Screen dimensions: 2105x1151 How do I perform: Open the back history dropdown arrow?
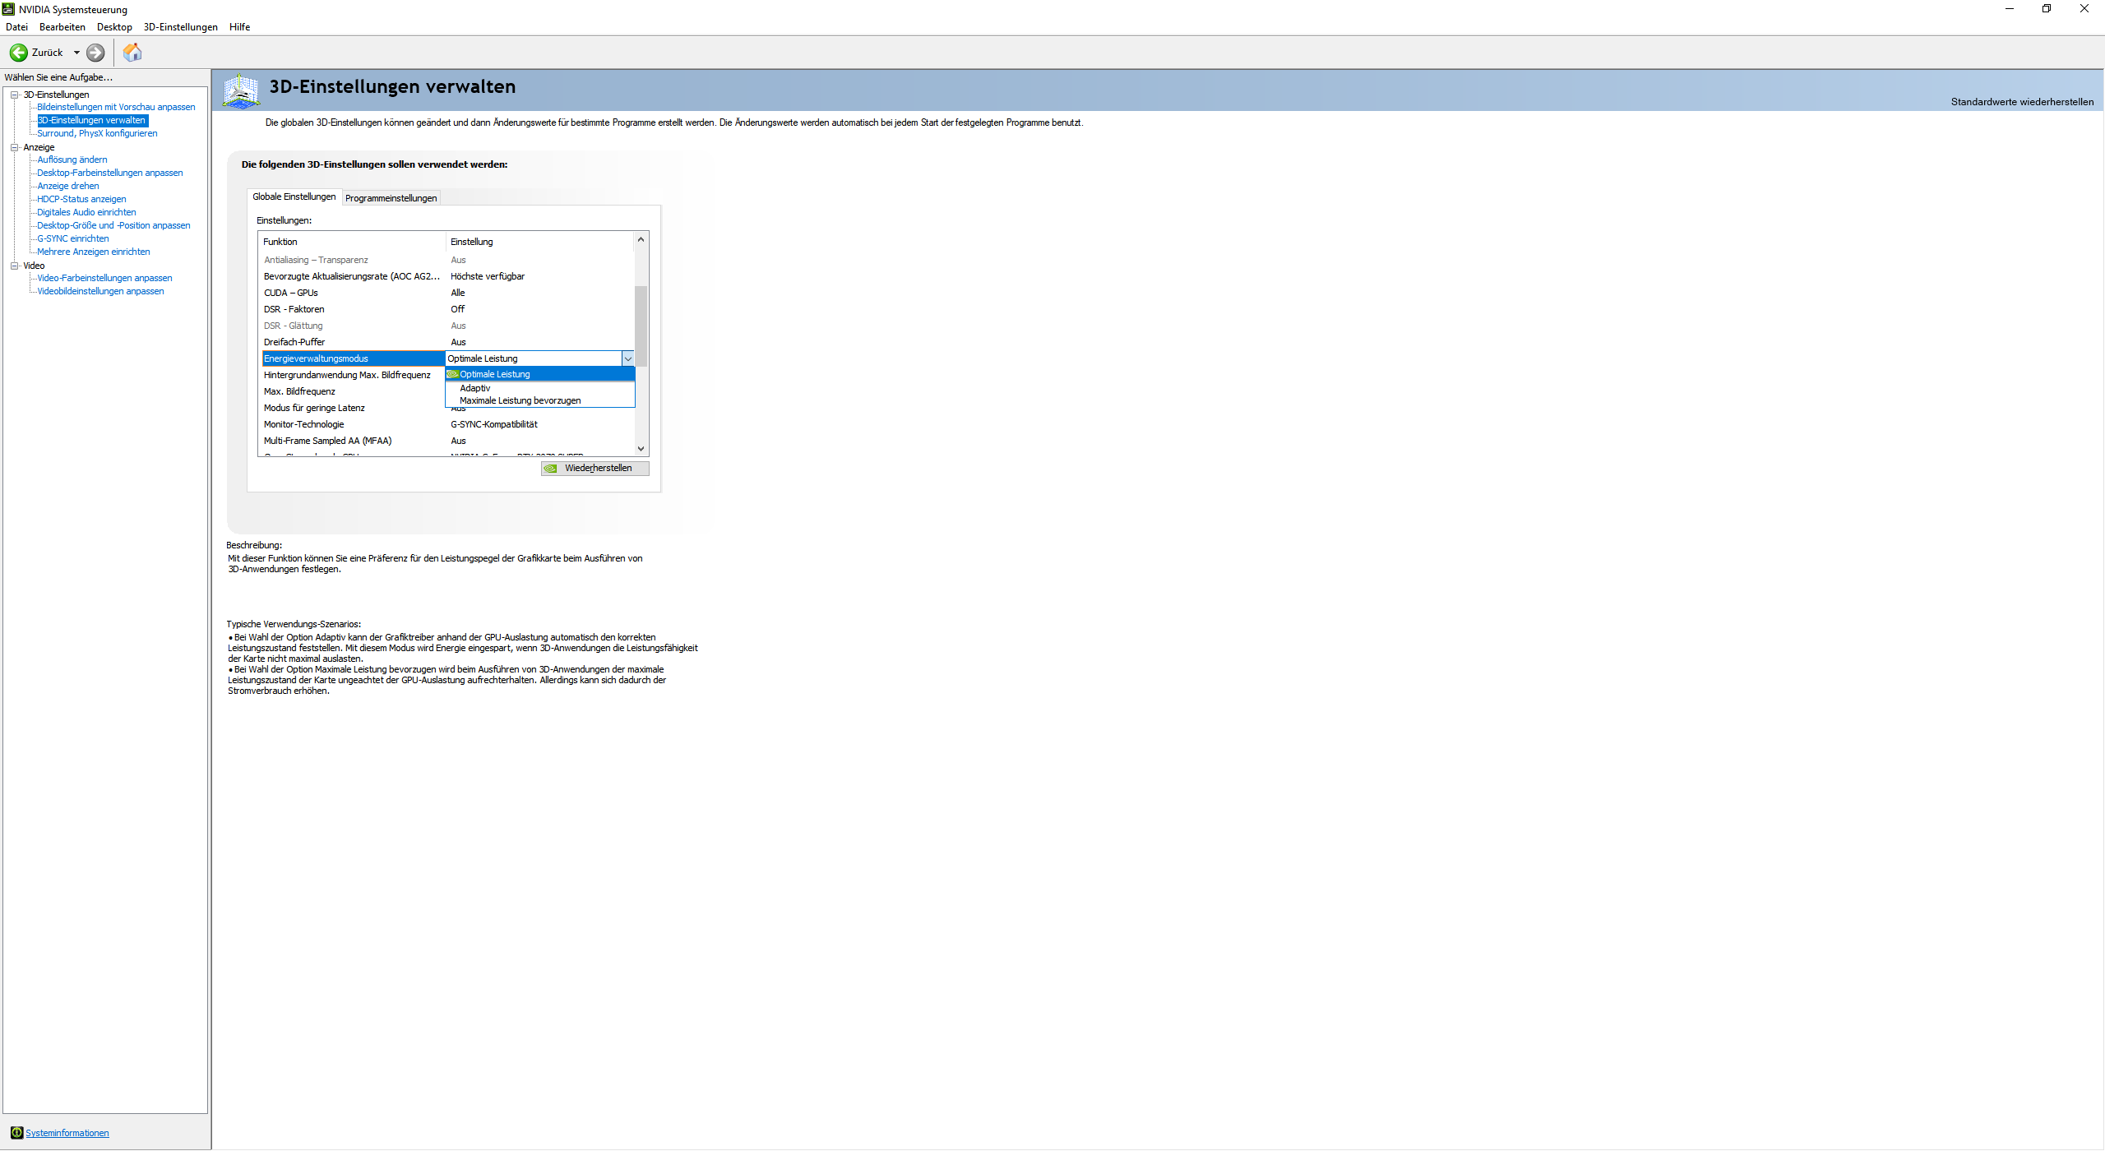pyautogui.click(x=76, y=53)
